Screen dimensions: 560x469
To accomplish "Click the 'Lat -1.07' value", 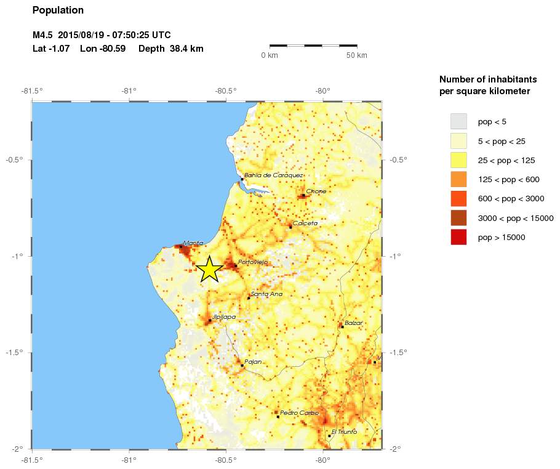I will tap(51, 49).
